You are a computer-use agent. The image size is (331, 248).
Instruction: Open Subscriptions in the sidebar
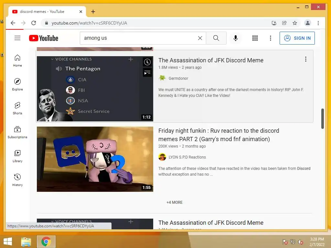17,132
